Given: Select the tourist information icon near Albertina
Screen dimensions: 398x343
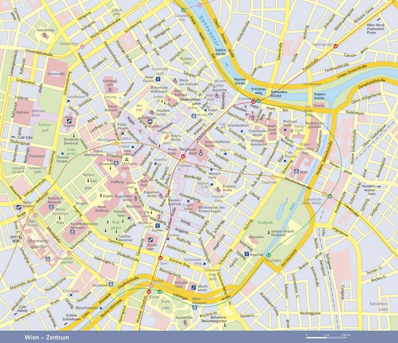Looking at the screenshot, I should pos(159,216).
